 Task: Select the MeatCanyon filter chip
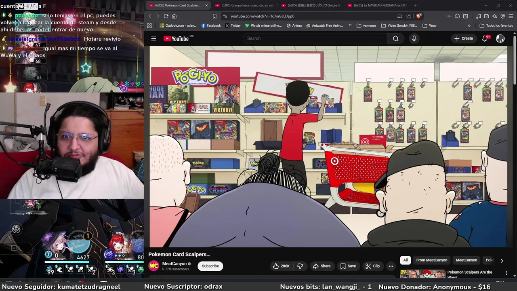click(x=467, y=260)
